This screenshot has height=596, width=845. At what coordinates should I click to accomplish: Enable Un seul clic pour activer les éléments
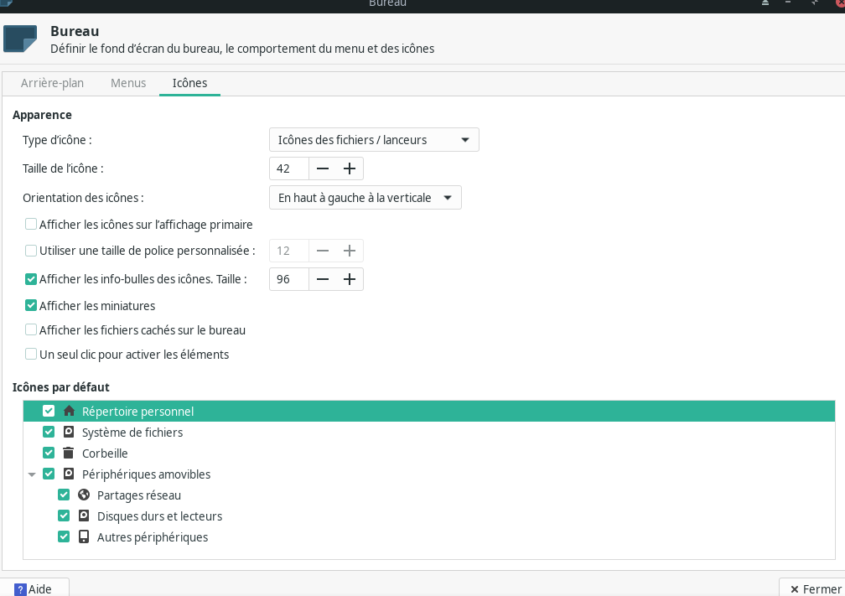click(31, 354)
